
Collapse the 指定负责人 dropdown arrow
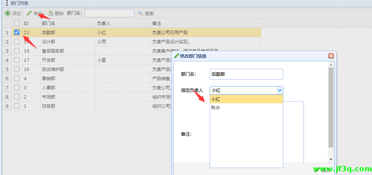point(279,90)
